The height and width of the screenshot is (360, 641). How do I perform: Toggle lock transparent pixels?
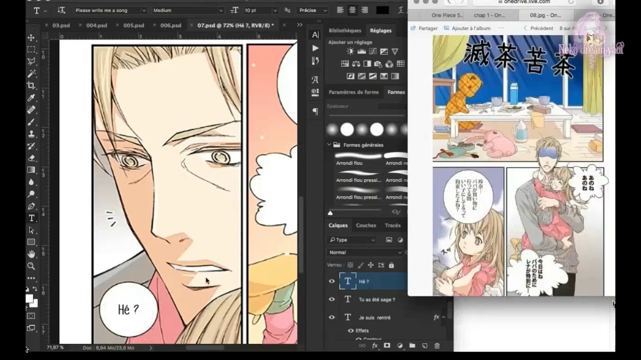tap(350, 265)
